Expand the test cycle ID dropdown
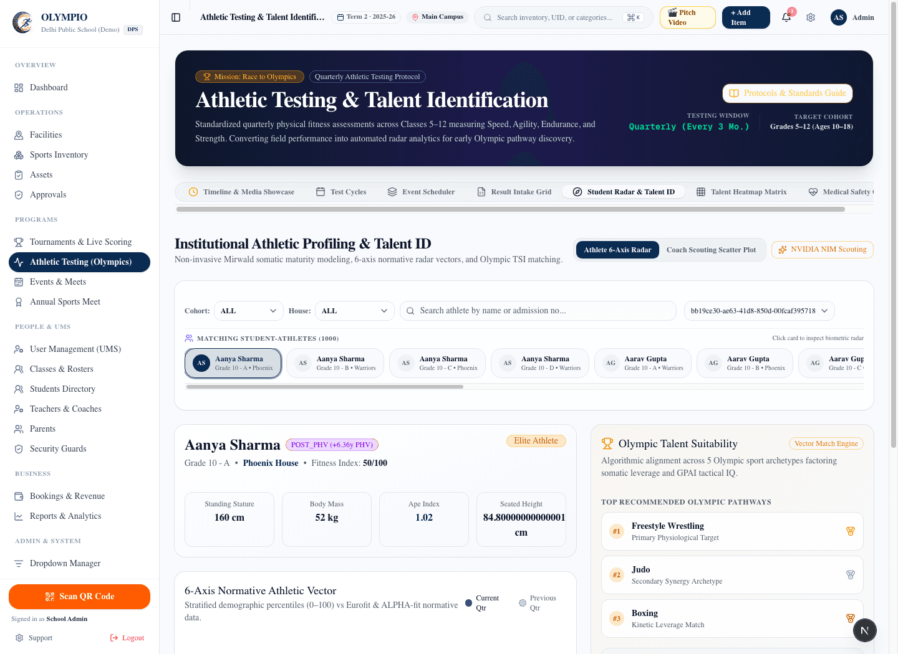Image resolution: width=898 pixels, height=654 pixels. point(760,311)
